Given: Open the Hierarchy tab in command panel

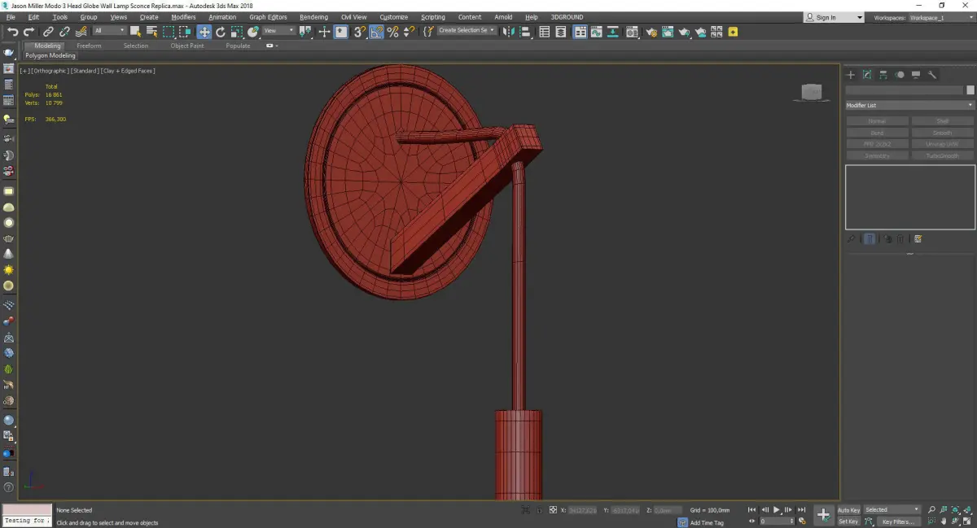Looking at the screenshot, I should (x=883, y=75).
